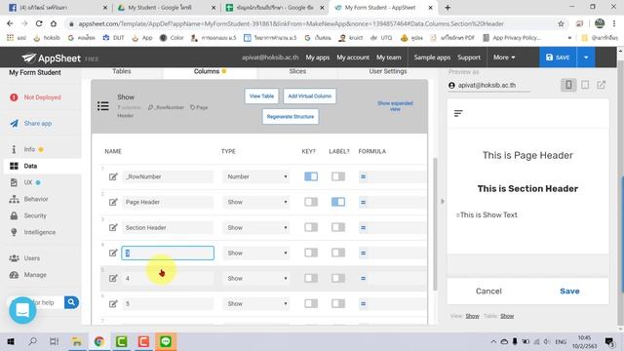The width and height of the screenshot is (624, 351).
Task: Open the Intelligence section in sidebar
Action: pyautogui.click(x=39, y=232)
